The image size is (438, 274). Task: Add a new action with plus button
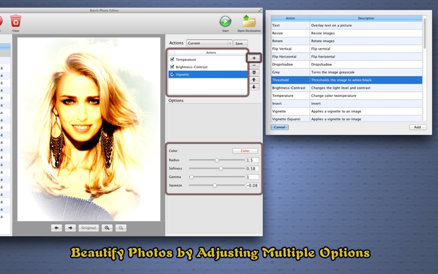point(254,58)
